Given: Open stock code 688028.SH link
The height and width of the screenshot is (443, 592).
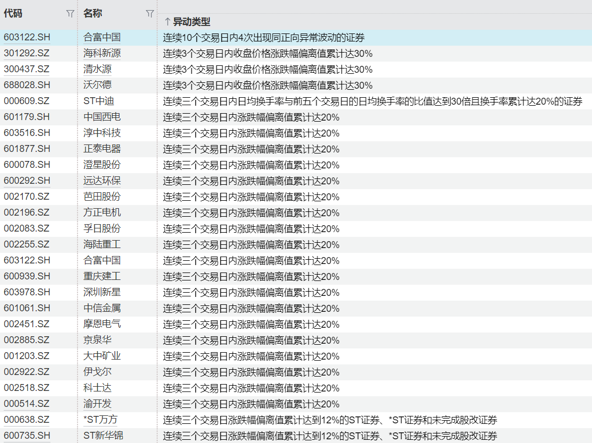Looking at the screenshot, I should point(27,86).
